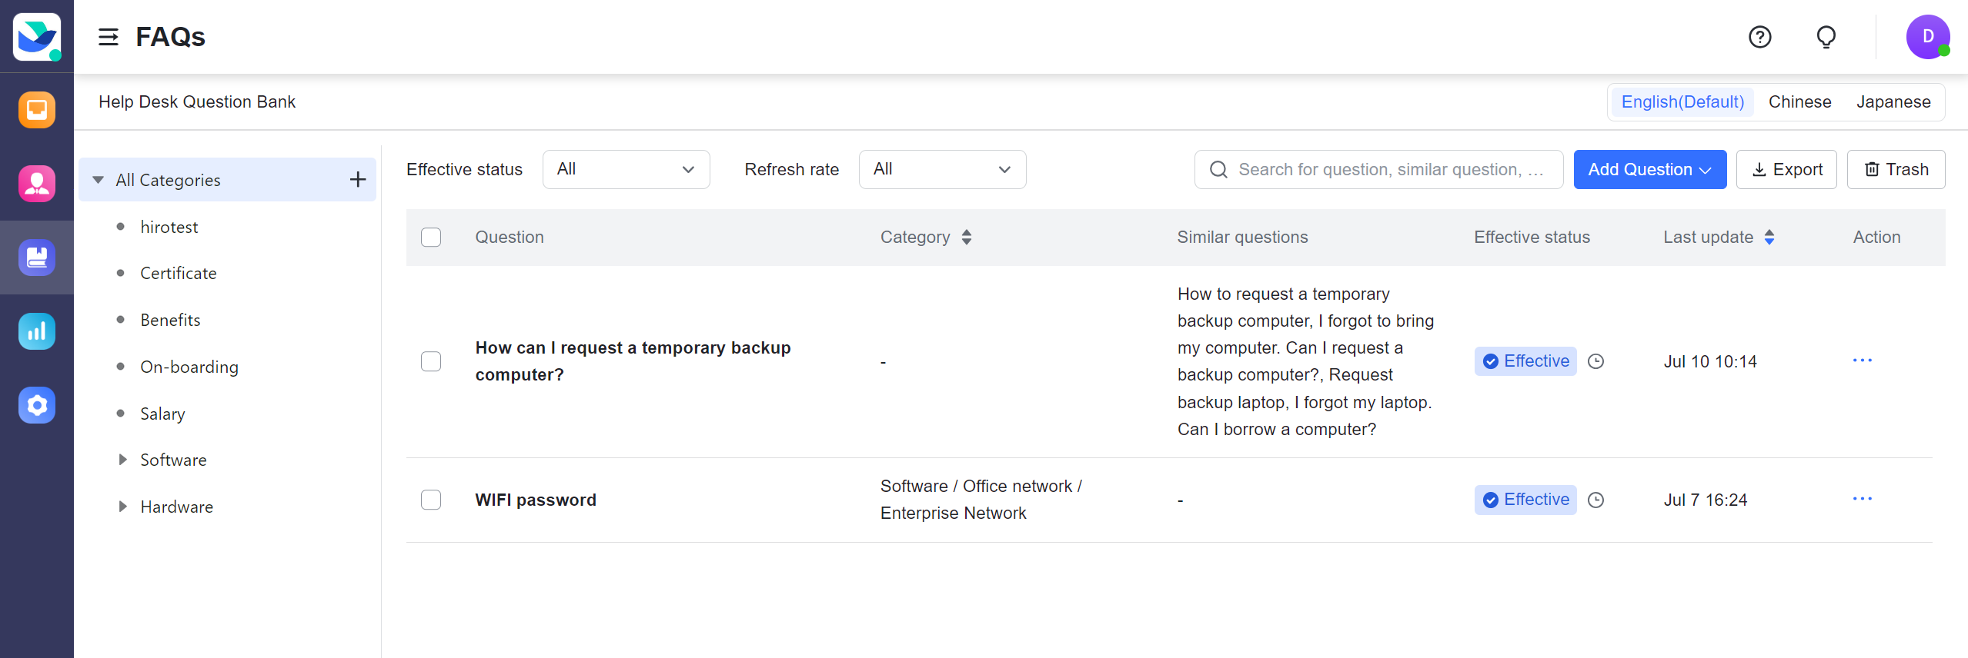Open the blue analytics chart sidebar icon
Image resolution: width=1968 pixels, height=658 pixels.
[x=37, y=331]
